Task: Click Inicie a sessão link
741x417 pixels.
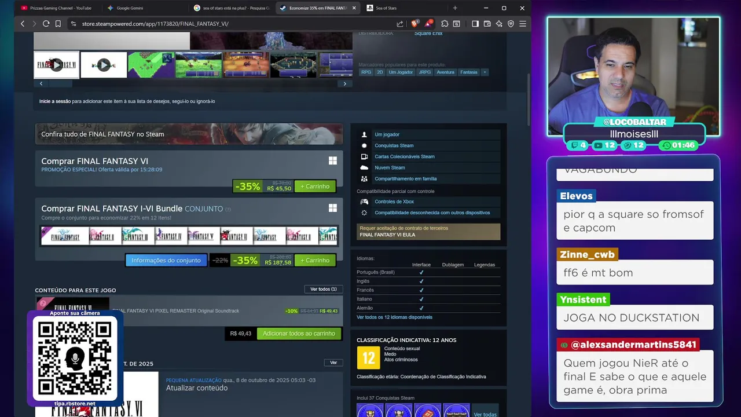Action: (x=55, y=101)
